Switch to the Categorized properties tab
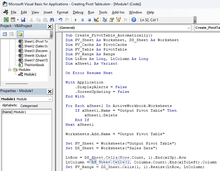 pyautogui.click(x=29, y=106)
